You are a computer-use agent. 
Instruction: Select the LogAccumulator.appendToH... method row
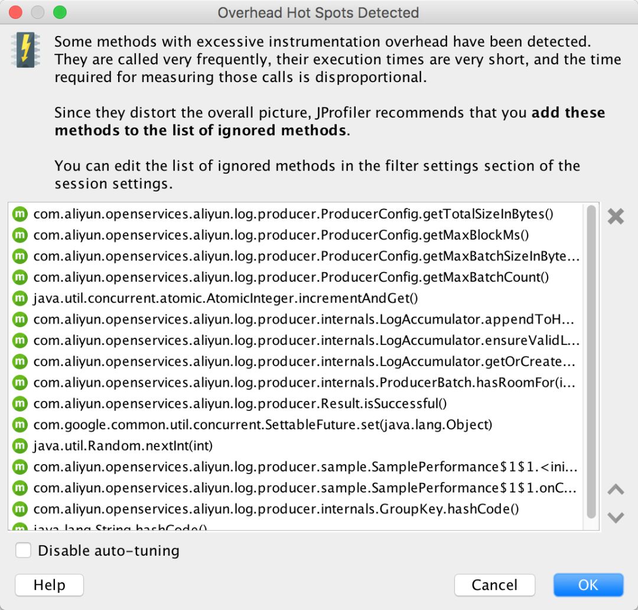304,319
